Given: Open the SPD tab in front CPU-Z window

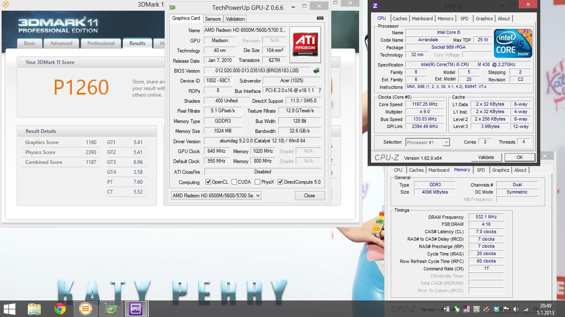Looking at the screenshot, I should (464, 19).
